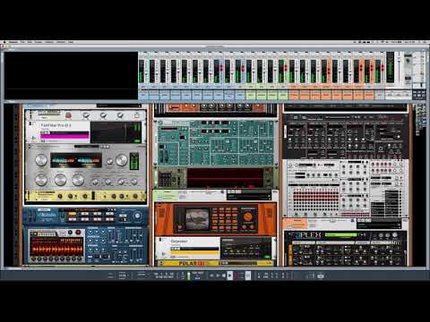The height and width of the screenshot is (322, 430).
Task: Click the leftmost knob on the yellow rack unit
Action: 60,196
